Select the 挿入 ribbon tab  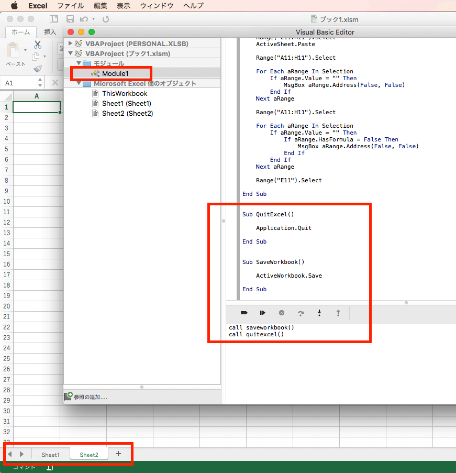(50, 32)
